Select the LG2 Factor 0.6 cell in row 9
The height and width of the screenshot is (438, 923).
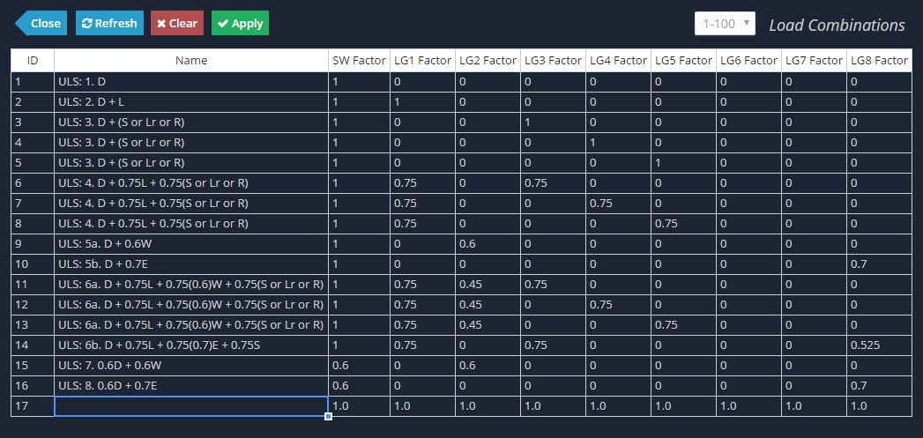[x=488, y=244]
